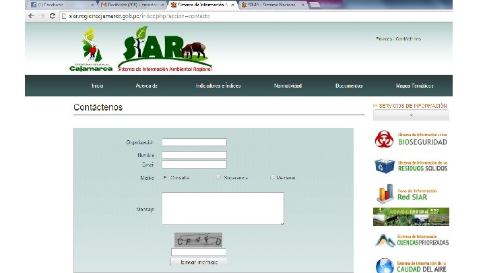Open the Calidad del Aire link
The width and height of the screenshot is (485, 273).
pyautogui.click(x=422, y=267)
